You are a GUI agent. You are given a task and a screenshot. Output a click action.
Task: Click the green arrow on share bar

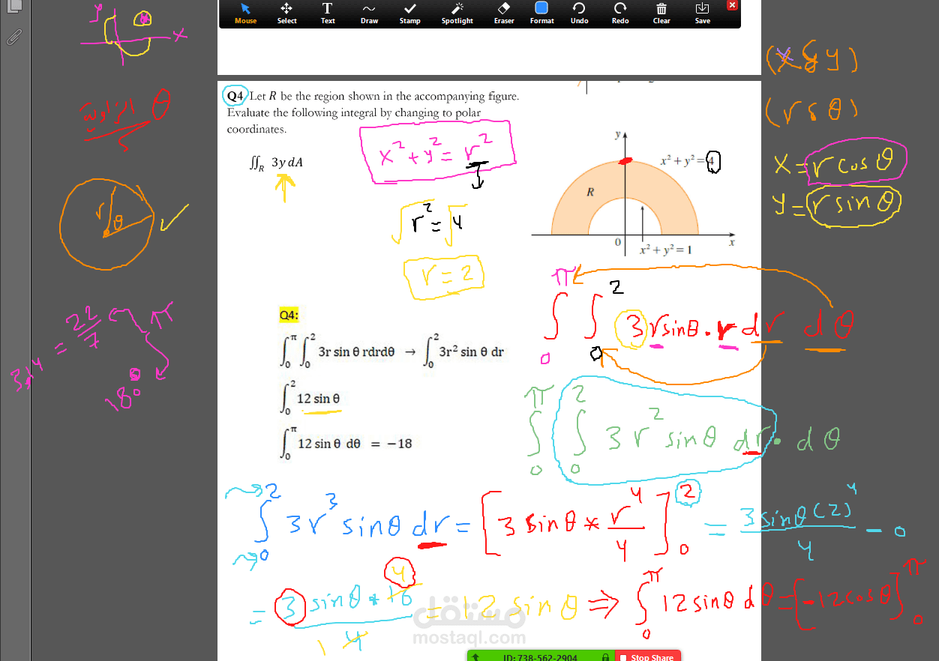click(475, 657)
